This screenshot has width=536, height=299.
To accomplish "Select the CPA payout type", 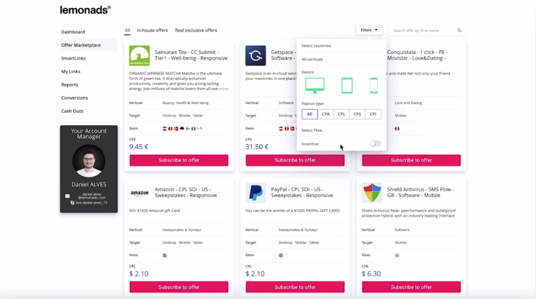I will (x=325, y=114).
